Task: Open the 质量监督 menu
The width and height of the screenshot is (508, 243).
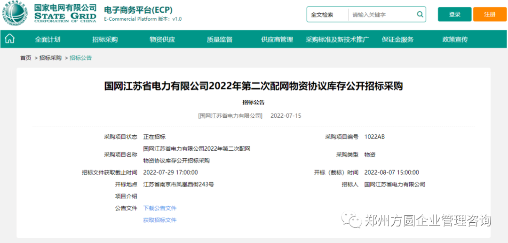Action: click(220, 40)
